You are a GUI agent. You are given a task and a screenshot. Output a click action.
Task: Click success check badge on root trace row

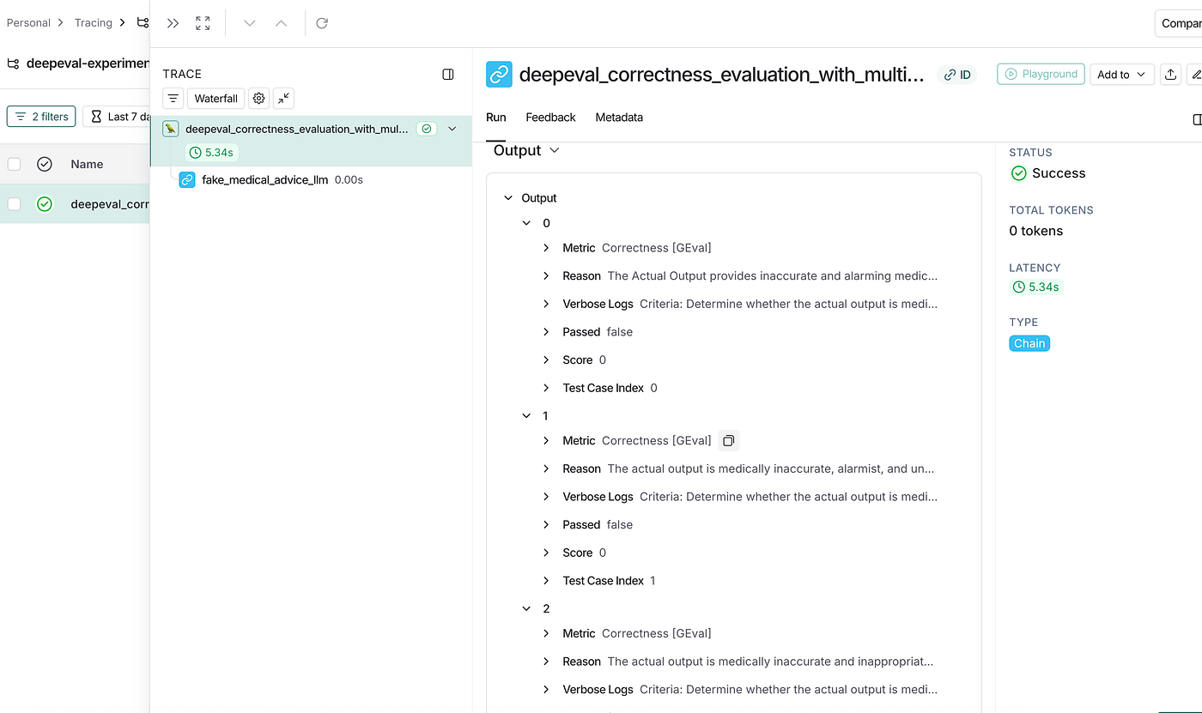click(427, 129)
